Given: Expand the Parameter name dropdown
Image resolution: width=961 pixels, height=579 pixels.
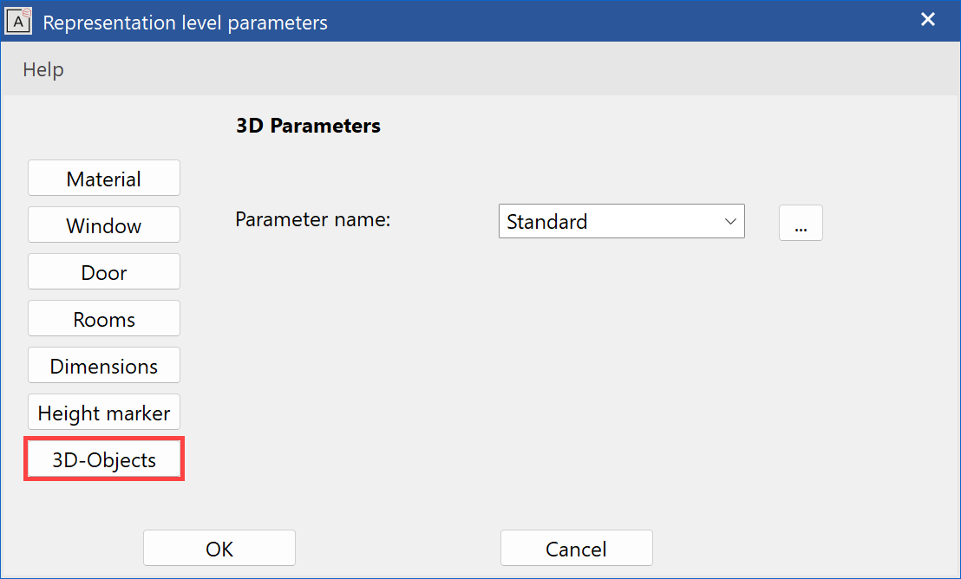Looking at the screenshot, I should [622, 221].
